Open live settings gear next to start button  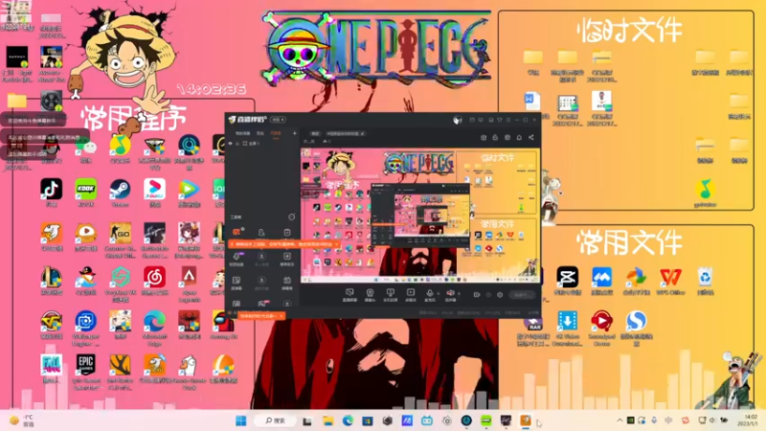pos(500,295)
